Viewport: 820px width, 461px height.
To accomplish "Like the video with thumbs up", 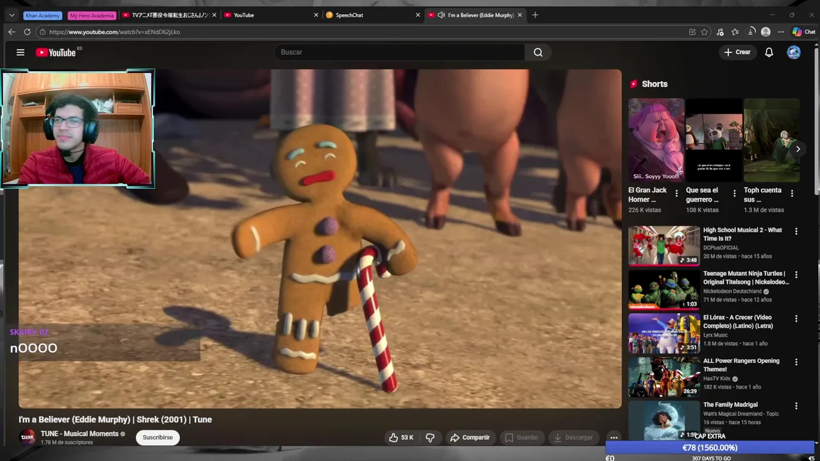I will coord(401,438).
